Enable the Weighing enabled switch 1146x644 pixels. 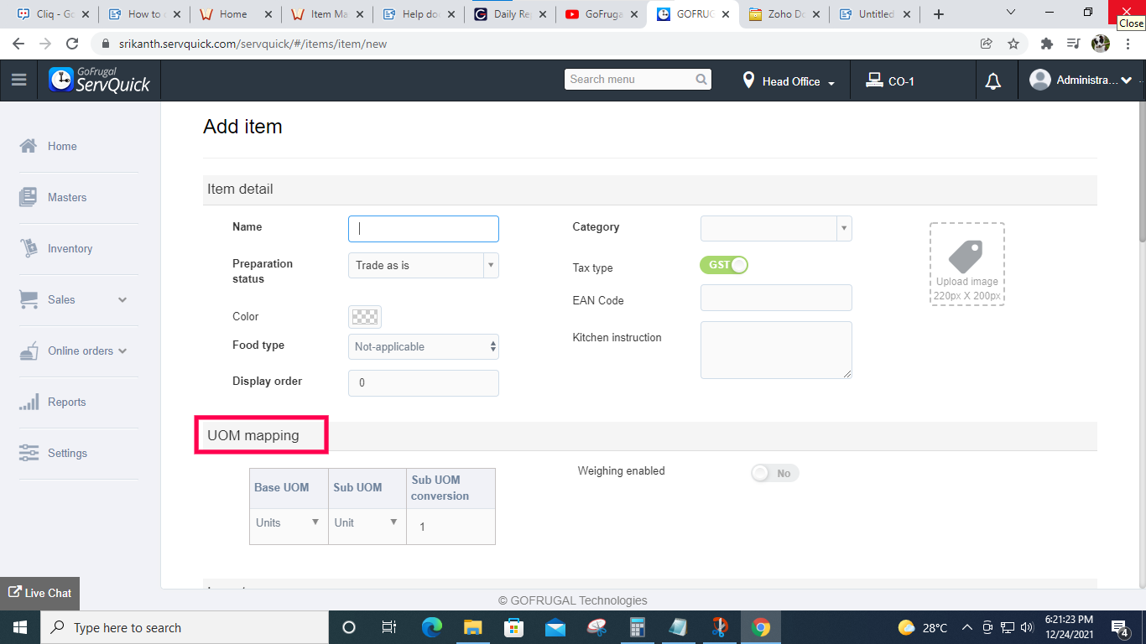775,473
